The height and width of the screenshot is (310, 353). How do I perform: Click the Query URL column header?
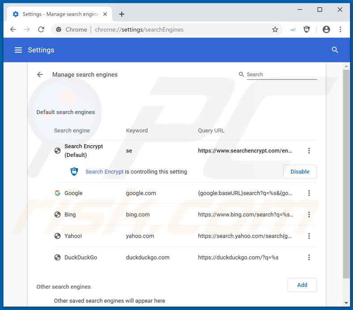(x=211, y=131)
